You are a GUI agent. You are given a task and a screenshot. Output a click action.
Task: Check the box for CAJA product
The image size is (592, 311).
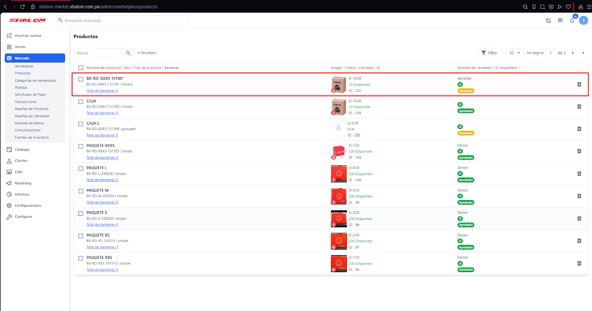tap(81, 102)
